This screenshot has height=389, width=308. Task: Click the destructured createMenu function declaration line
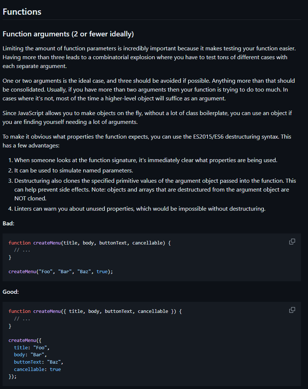[95, 311]
